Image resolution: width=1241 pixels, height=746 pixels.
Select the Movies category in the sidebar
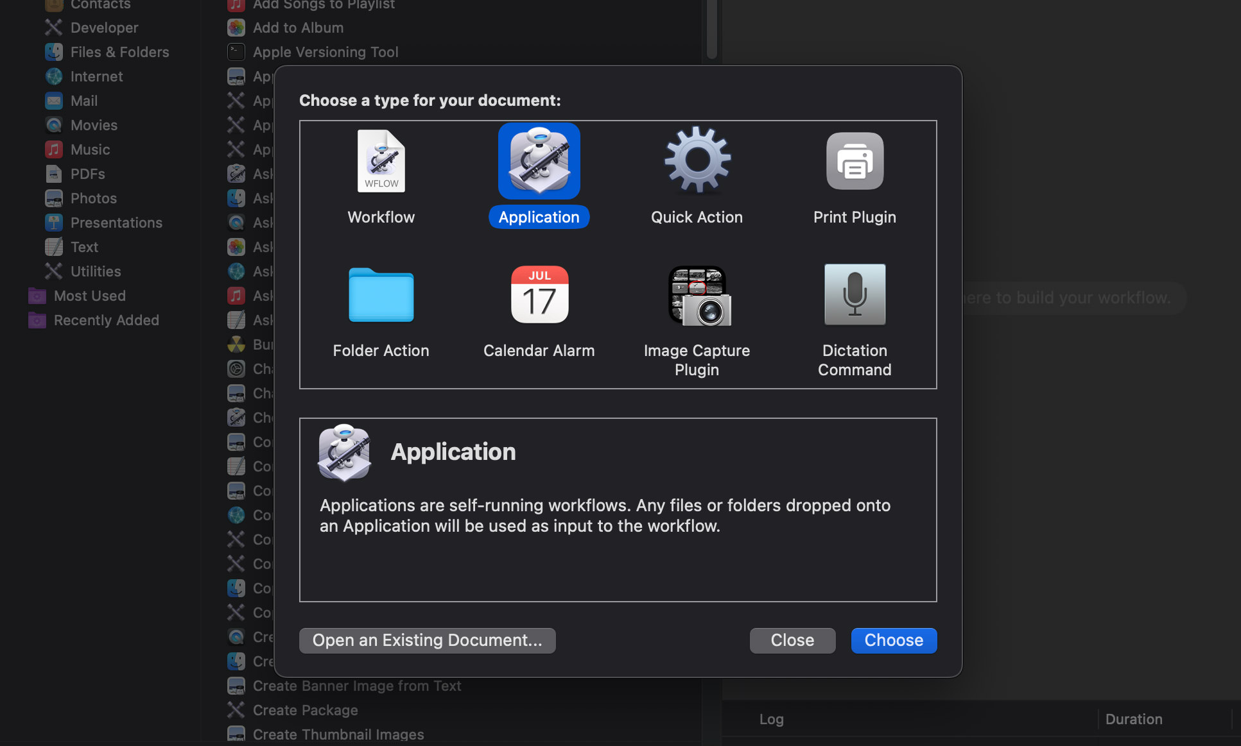click(x=82, y=125)
